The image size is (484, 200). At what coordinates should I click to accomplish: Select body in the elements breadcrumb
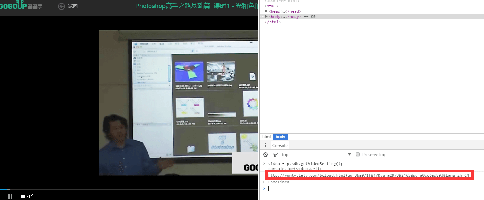click(280, 137)
